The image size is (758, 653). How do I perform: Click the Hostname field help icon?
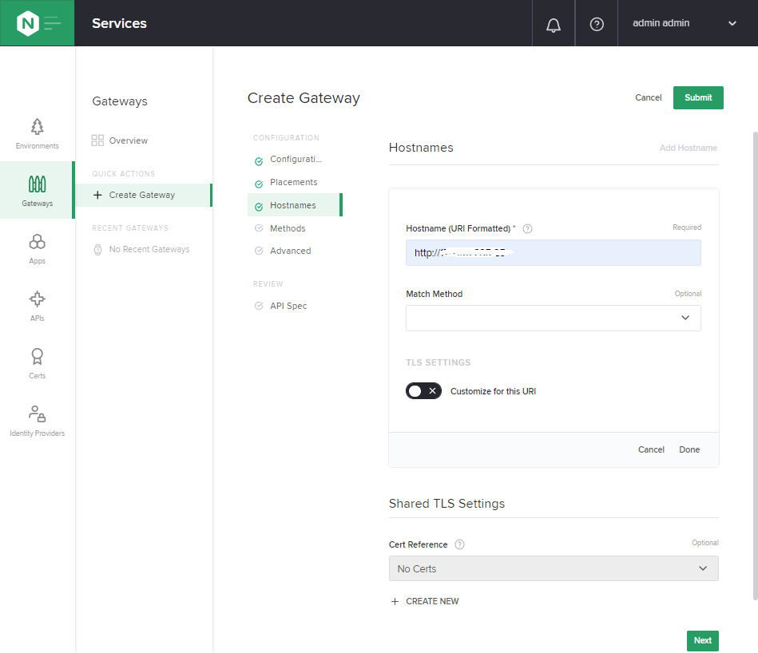tap(528, 229)
